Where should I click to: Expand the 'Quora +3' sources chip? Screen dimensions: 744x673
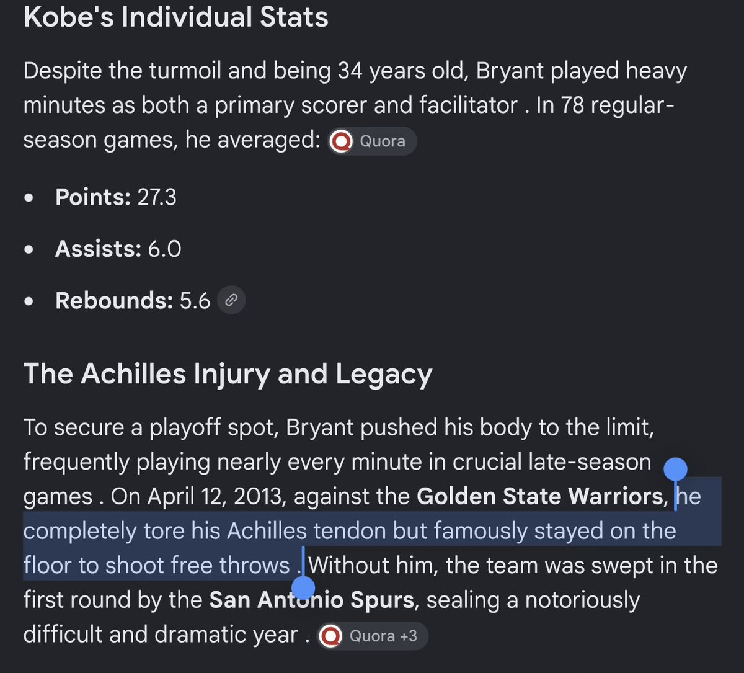click(x=373, y=636)
